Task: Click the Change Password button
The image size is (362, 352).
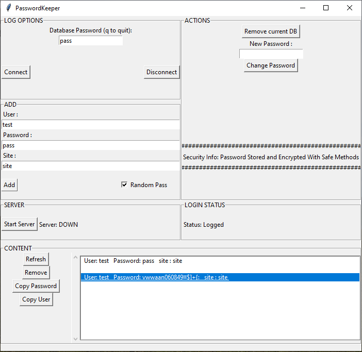Action: tap(271, 65)
